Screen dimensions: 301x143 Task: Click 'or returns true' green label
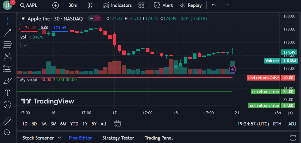click(265, 92)
